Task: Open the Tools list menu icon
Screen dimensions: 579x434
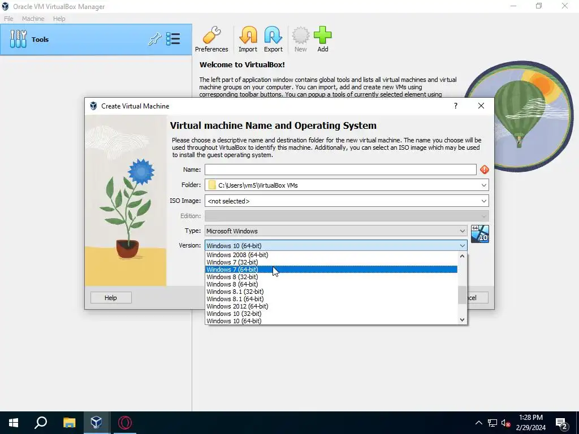Action: [x=173, y=39]
